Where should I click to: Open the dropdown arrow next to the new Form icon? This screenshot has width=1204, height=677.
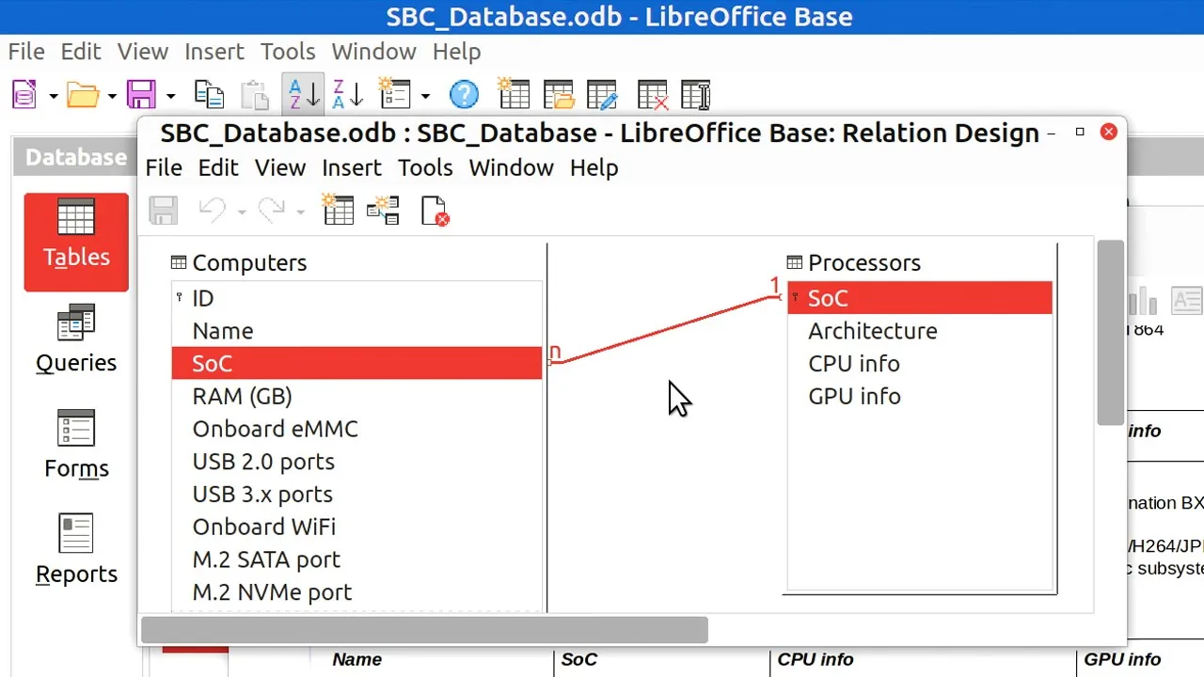425,96
